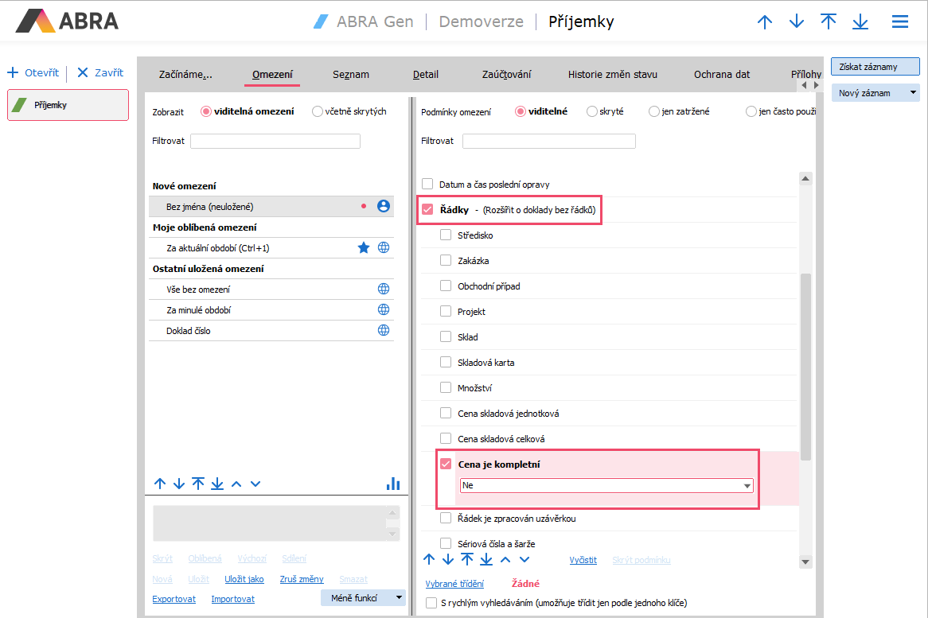This screenshot has width=928, height=618.
Task: Open the Historie změn stavu tab
Action: pos(612,75)
